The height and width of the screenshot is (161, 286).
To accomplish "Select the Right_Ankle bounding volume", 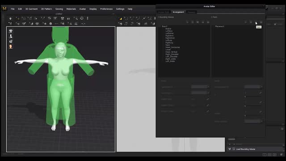I will click(171, 59).
